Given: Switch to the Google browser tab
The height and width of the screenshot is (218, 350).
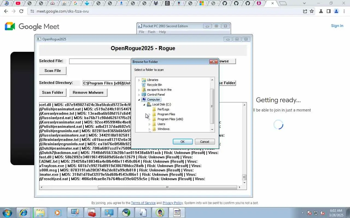Looking at the screenshot, I should pos(75,3).
